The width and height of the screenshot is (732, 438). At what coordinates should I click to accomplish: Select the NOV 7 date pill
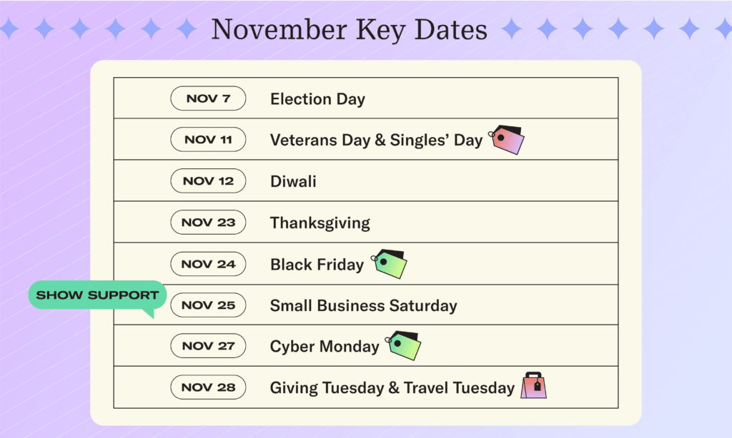tap(208, 98)
